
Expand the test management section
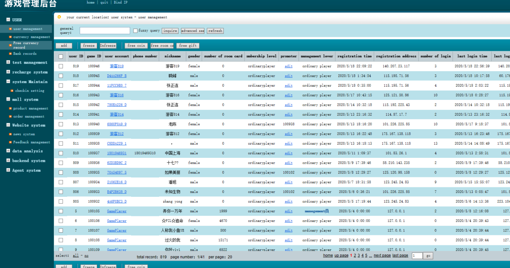tap(8, 62)
